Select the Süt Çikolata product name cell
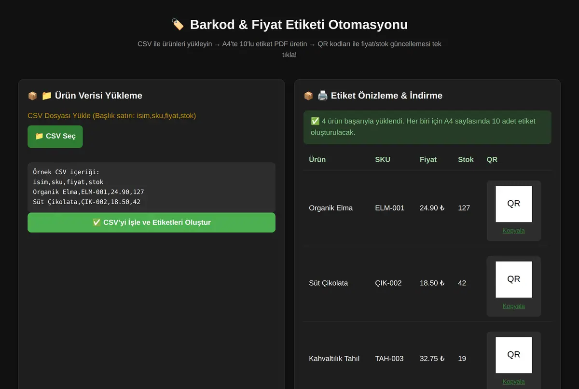 click(x=329, y=283)
